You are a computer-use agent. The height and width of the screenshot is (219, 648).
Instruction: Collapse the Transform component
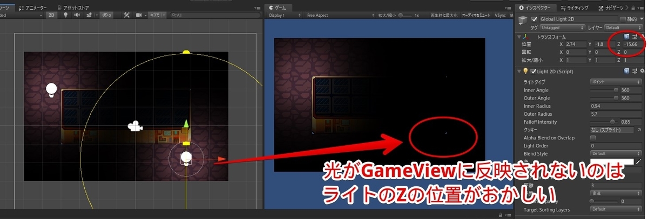pos(519,36)
